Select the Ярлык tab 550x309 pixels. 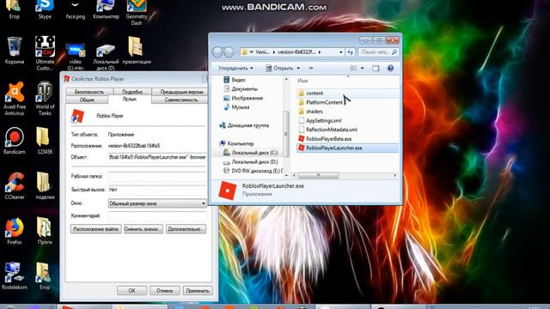(130, 100)
